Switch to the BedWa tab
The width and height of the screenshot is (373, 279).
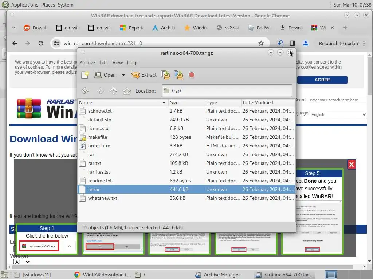[260, 28]
